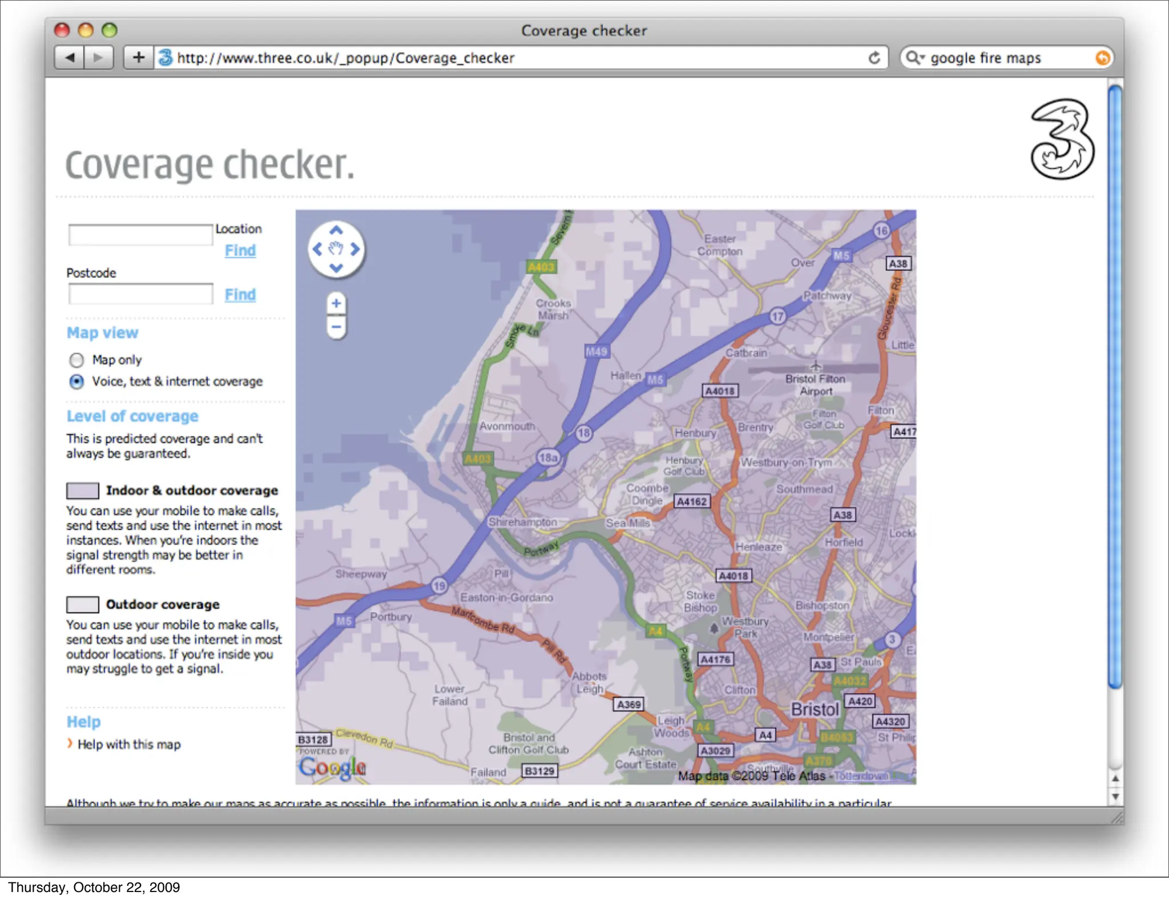The height and width of the screenshot is (900, 1169).
Task: Pan the map up with the arrow
Action: point(336,231)
